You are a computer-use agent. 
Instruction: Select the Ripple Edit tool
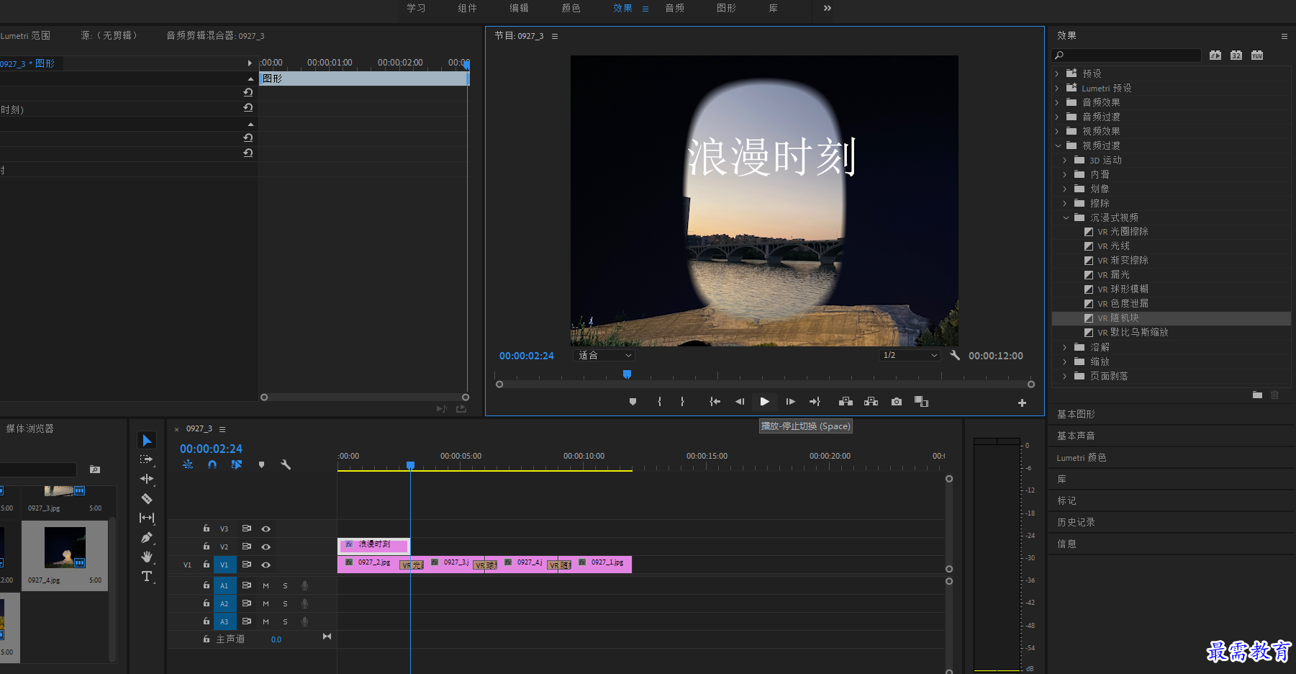147,479
